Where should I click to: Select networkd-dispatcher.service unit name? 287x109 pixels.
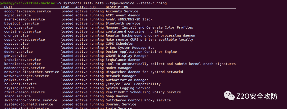coord(32,72)
